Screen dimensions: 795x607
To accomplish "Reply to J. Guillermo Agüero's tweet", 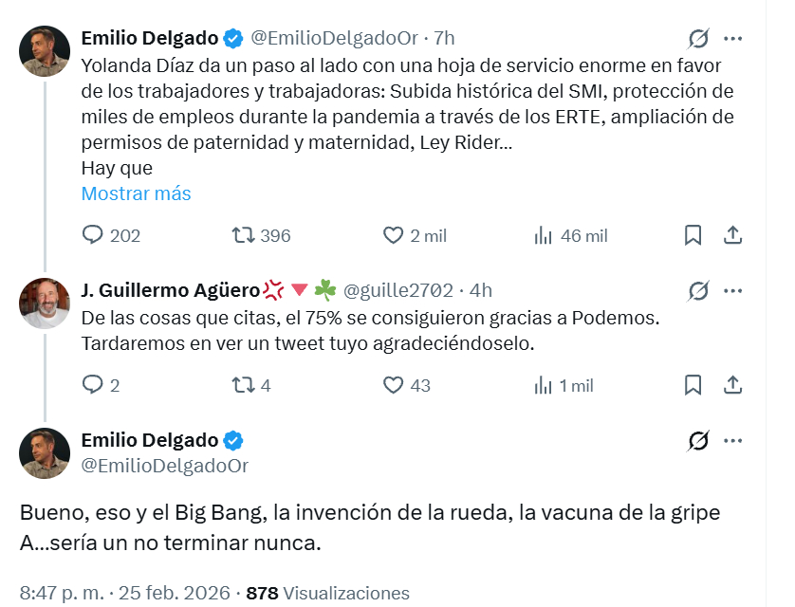I will 93,385.
